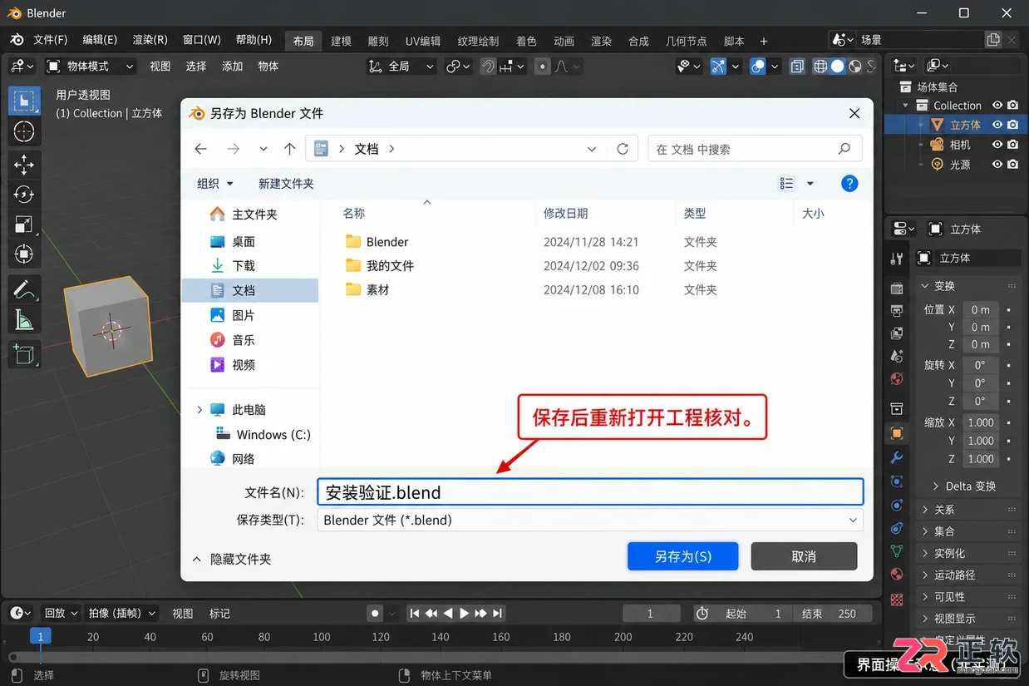Click the 位置 X value field
This screenshot has height=686, width=1029.
(x=981, y=309)
